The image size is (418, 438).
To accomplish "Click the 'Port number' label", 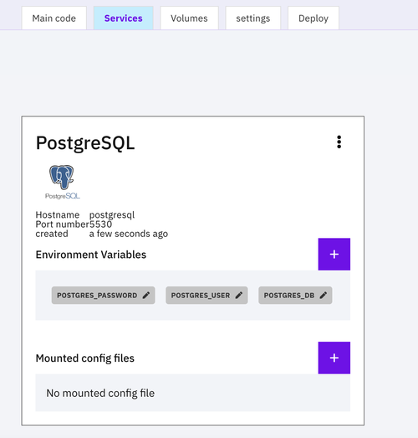I will (x=62, y=224).
